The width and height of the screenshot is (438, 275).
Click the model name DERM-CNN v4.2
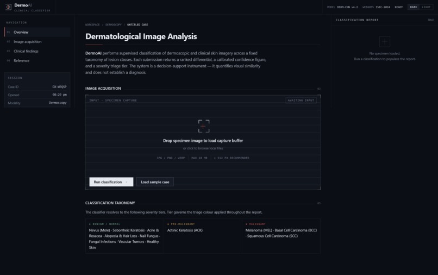coord(347,7)
